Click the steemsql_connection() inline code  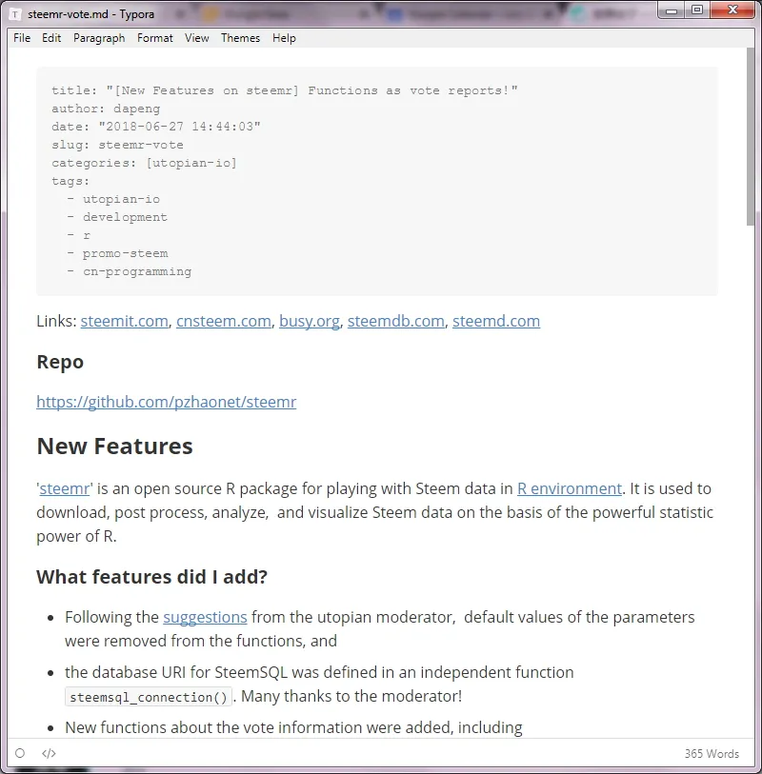[x=149, y=697]
